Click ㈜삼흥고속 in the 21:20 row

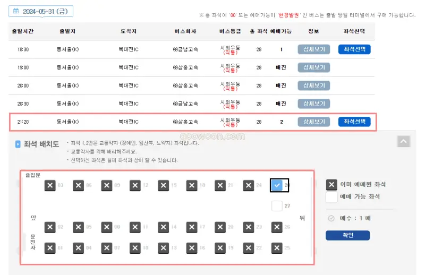click(185, 122)
